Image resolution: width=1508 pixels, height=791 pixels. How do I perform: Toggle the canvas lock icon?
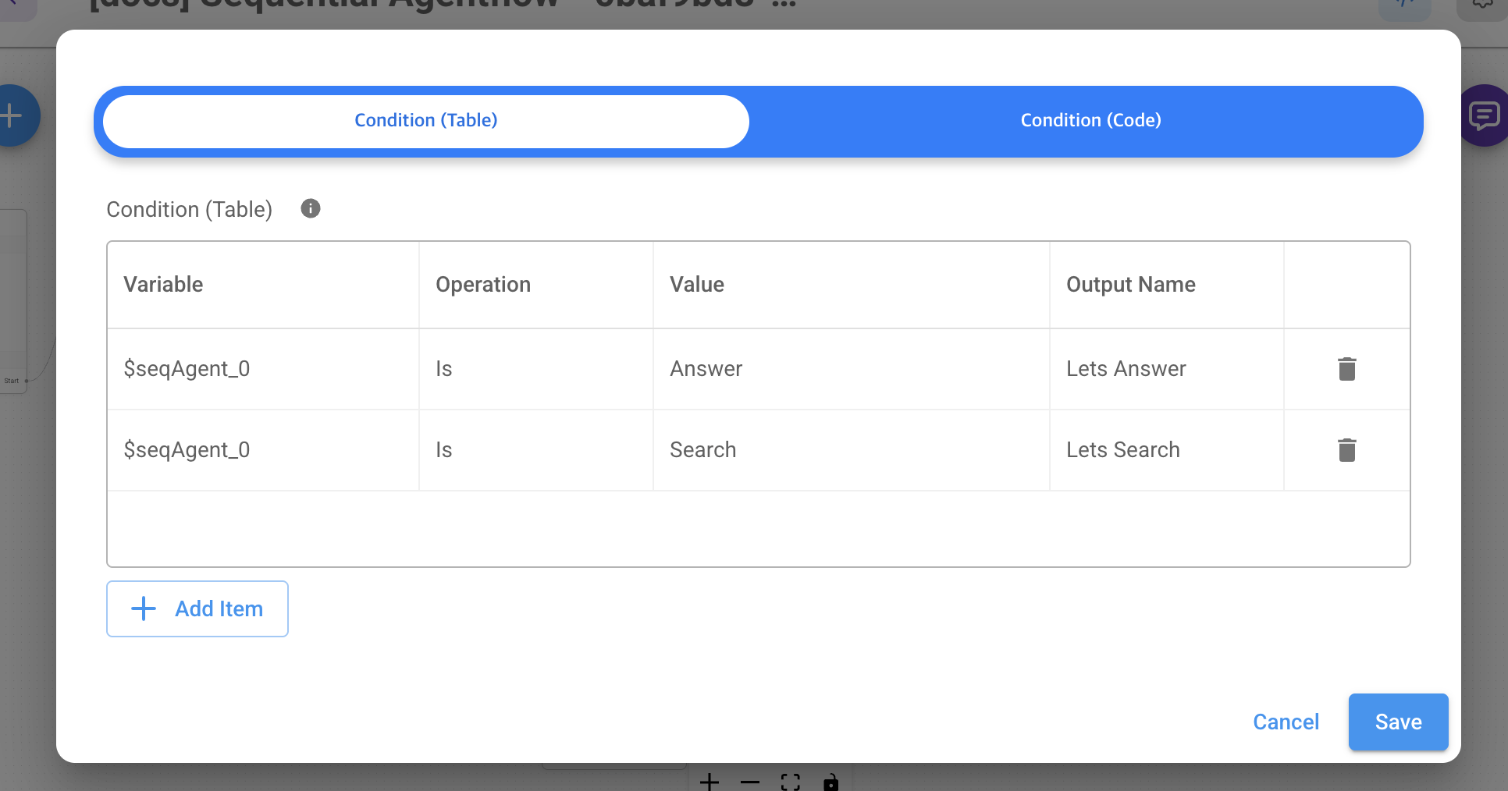pyautogui.click(x=831, y=781)
